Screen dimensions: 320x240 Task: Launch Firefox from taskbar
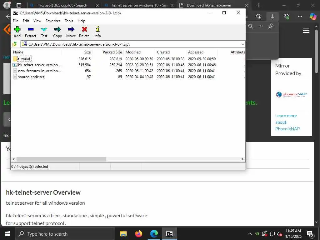coord(139,234)
